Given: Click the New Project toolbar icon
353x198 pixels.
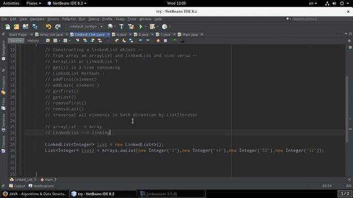Looking at the screenshot, I should pyautogui.click(x=16, y=27).
